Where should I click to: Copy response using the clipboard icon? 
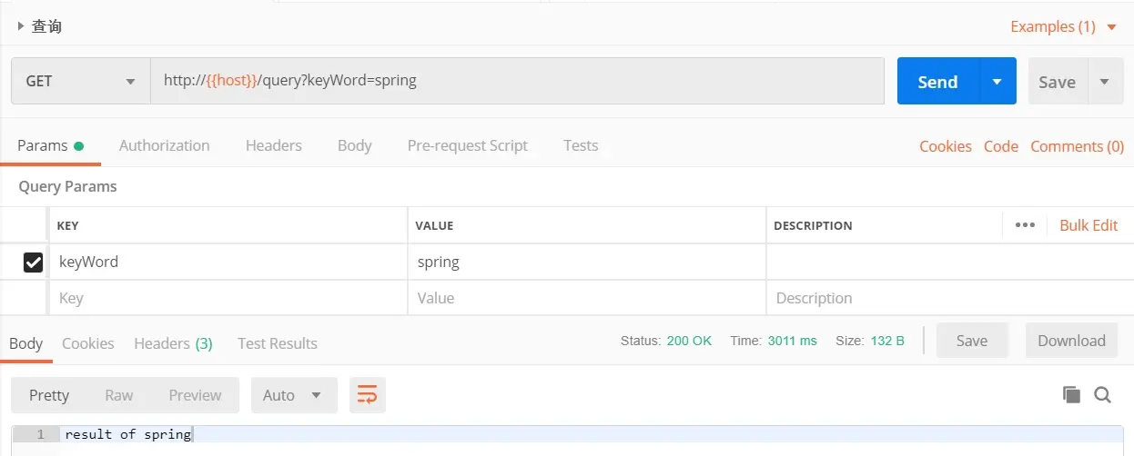(x=1071, y=394)
